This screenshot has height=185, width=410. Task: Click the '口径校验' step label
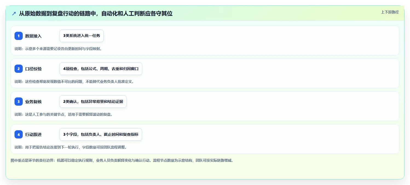(33, 69)
